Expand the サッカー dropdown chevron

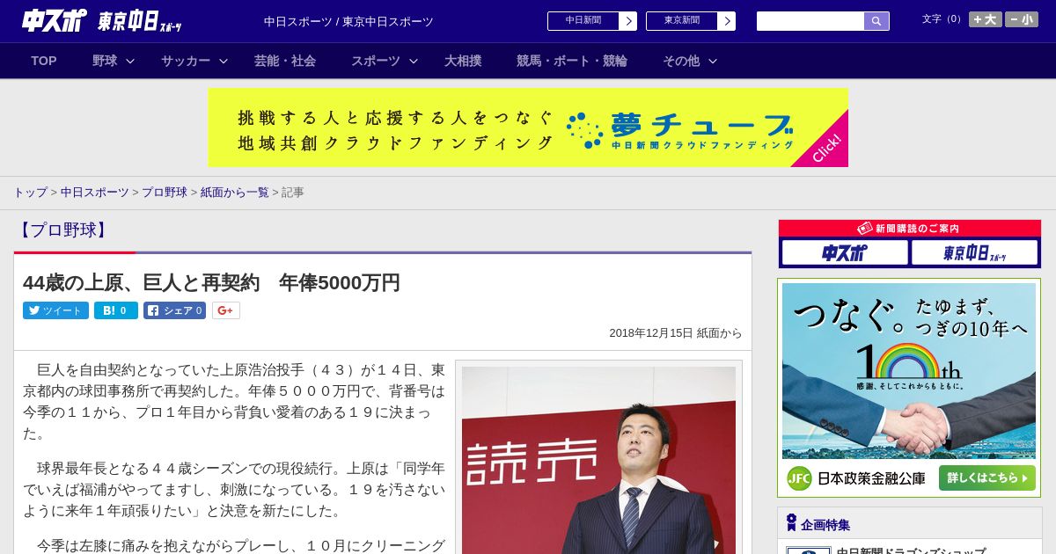(x=224, y=61)
